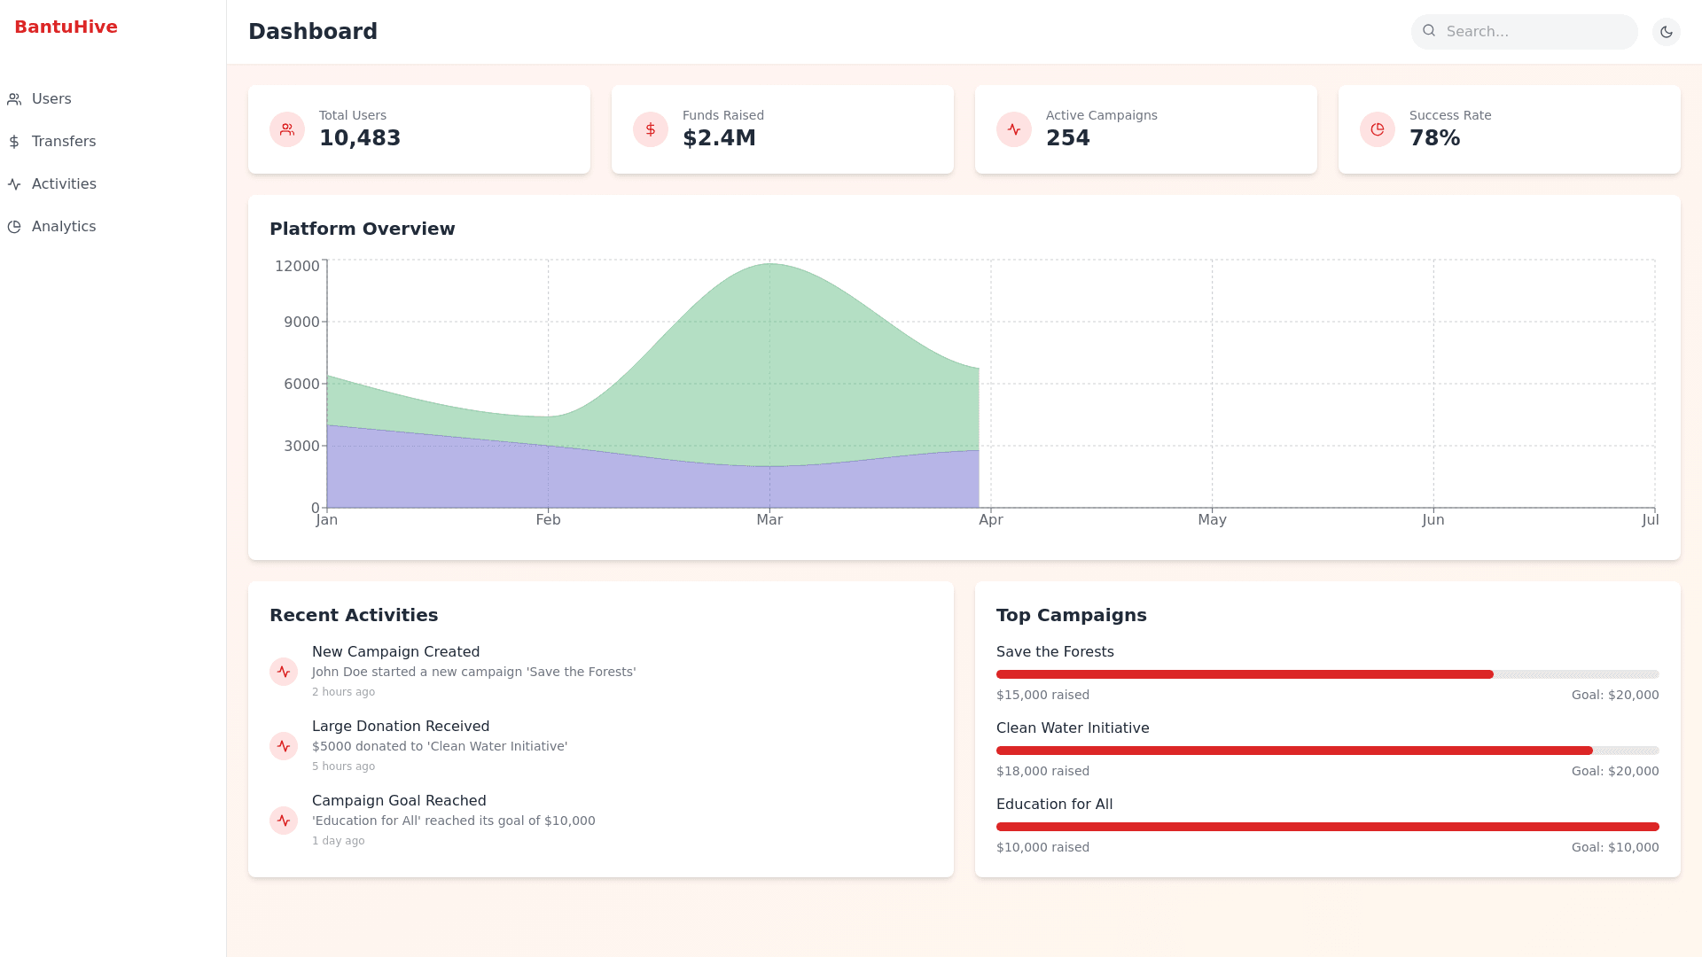The height and width of the screenshot is (957, 1702).
Task: Click the Success Rate pie chart icon
Action: click(x=1378, y=129)
